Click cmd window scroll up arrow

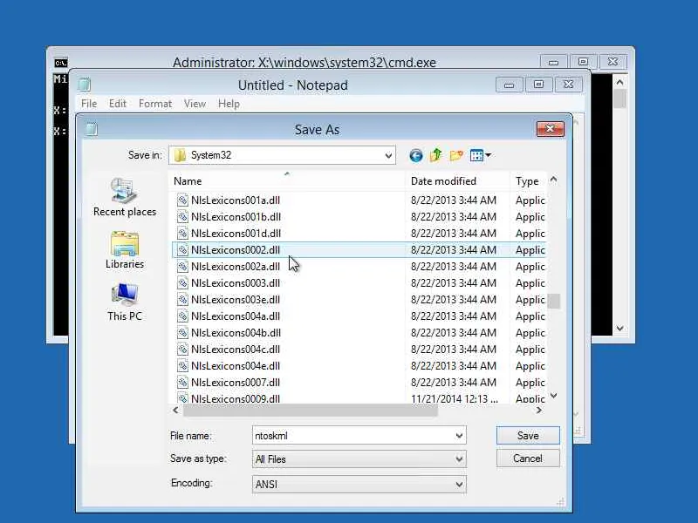click(x=619, y=82)
